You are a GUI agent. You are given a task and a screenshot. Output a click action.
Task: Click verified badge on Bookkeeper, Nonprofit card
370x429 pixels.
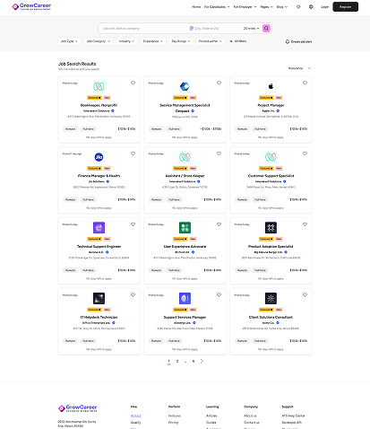click(x=113, y=110)
